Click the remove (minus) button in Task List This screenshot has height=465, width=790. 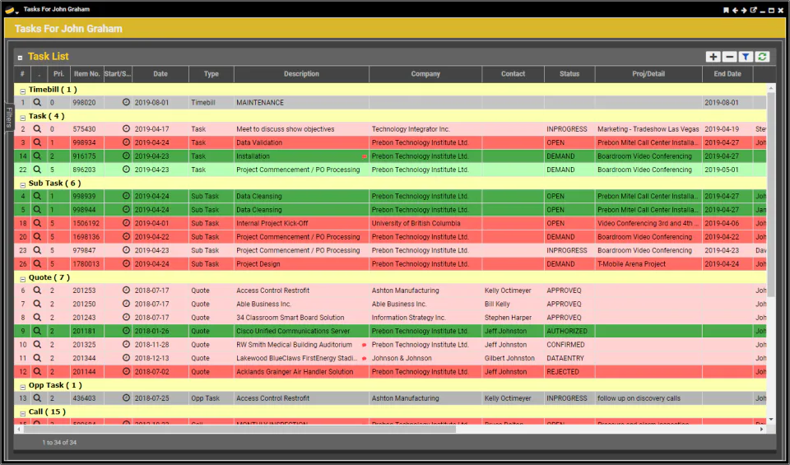[x=729, y=57]
